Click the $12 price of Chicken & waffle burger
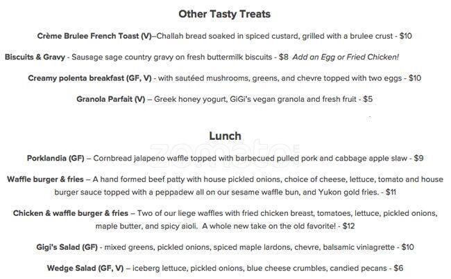Image resolution: width=451 pixels, height=279 pixels. tap(349, 226)
